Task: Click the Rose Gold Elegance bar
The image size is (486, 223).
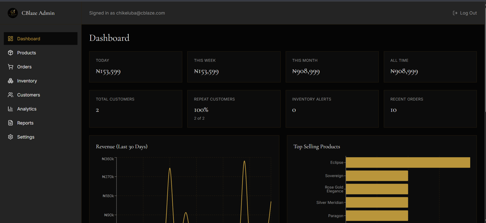Action: click(x=377, y=189)
